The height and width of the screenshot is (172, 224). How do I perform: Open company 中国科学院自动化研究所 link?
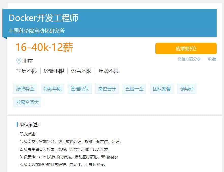pyautogui.click(x=37, y=31)
